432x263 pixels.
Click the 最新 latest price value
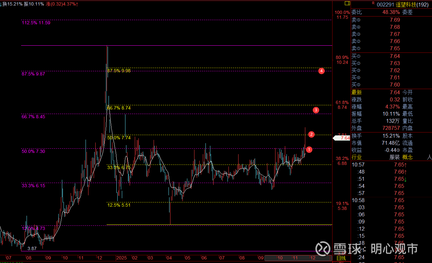pyautogui.click(x=395, y=93)
